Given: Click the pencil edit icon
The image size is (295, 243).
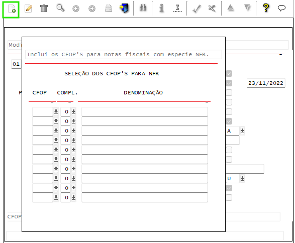Looking at the screenshot, I should coord(29,9).
